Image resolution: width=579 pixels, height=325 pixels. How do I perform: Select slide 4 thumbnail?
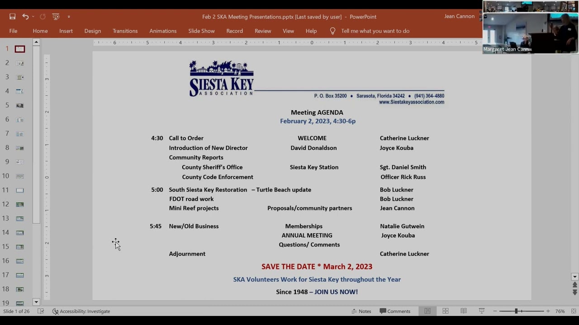(x=20, y=91)
